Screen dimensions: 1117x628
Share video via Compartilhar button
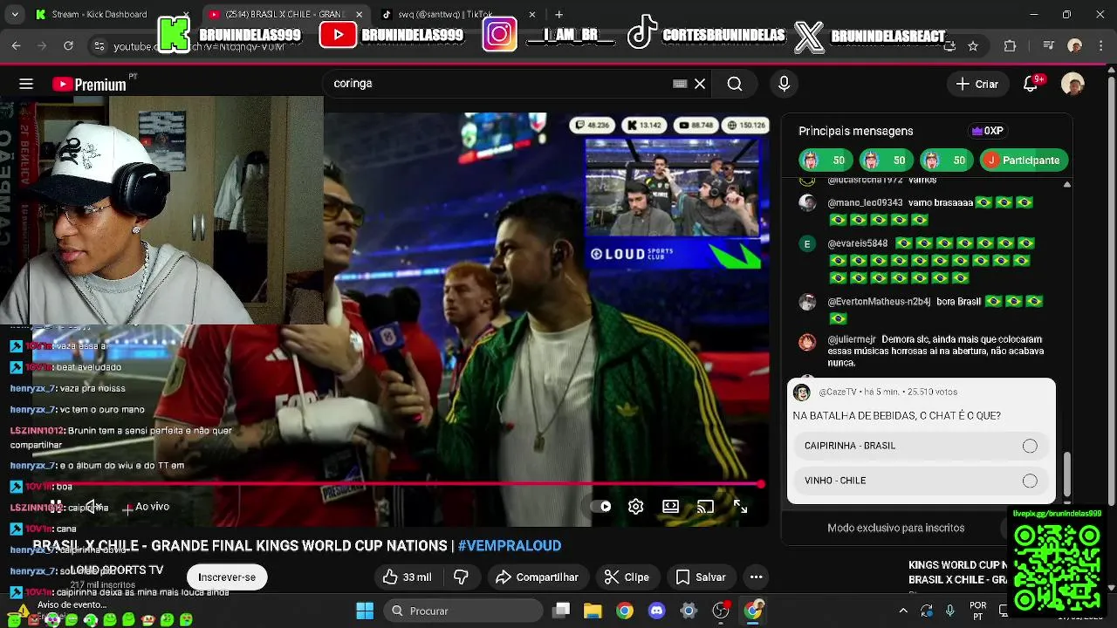(x=537, y=577)
